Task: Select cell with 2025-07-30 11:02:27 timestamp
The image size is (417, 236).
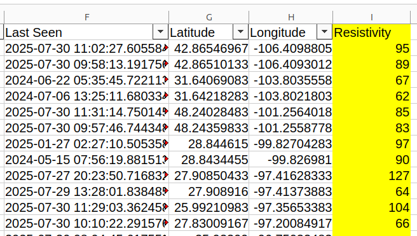Action: pos(86,48)
